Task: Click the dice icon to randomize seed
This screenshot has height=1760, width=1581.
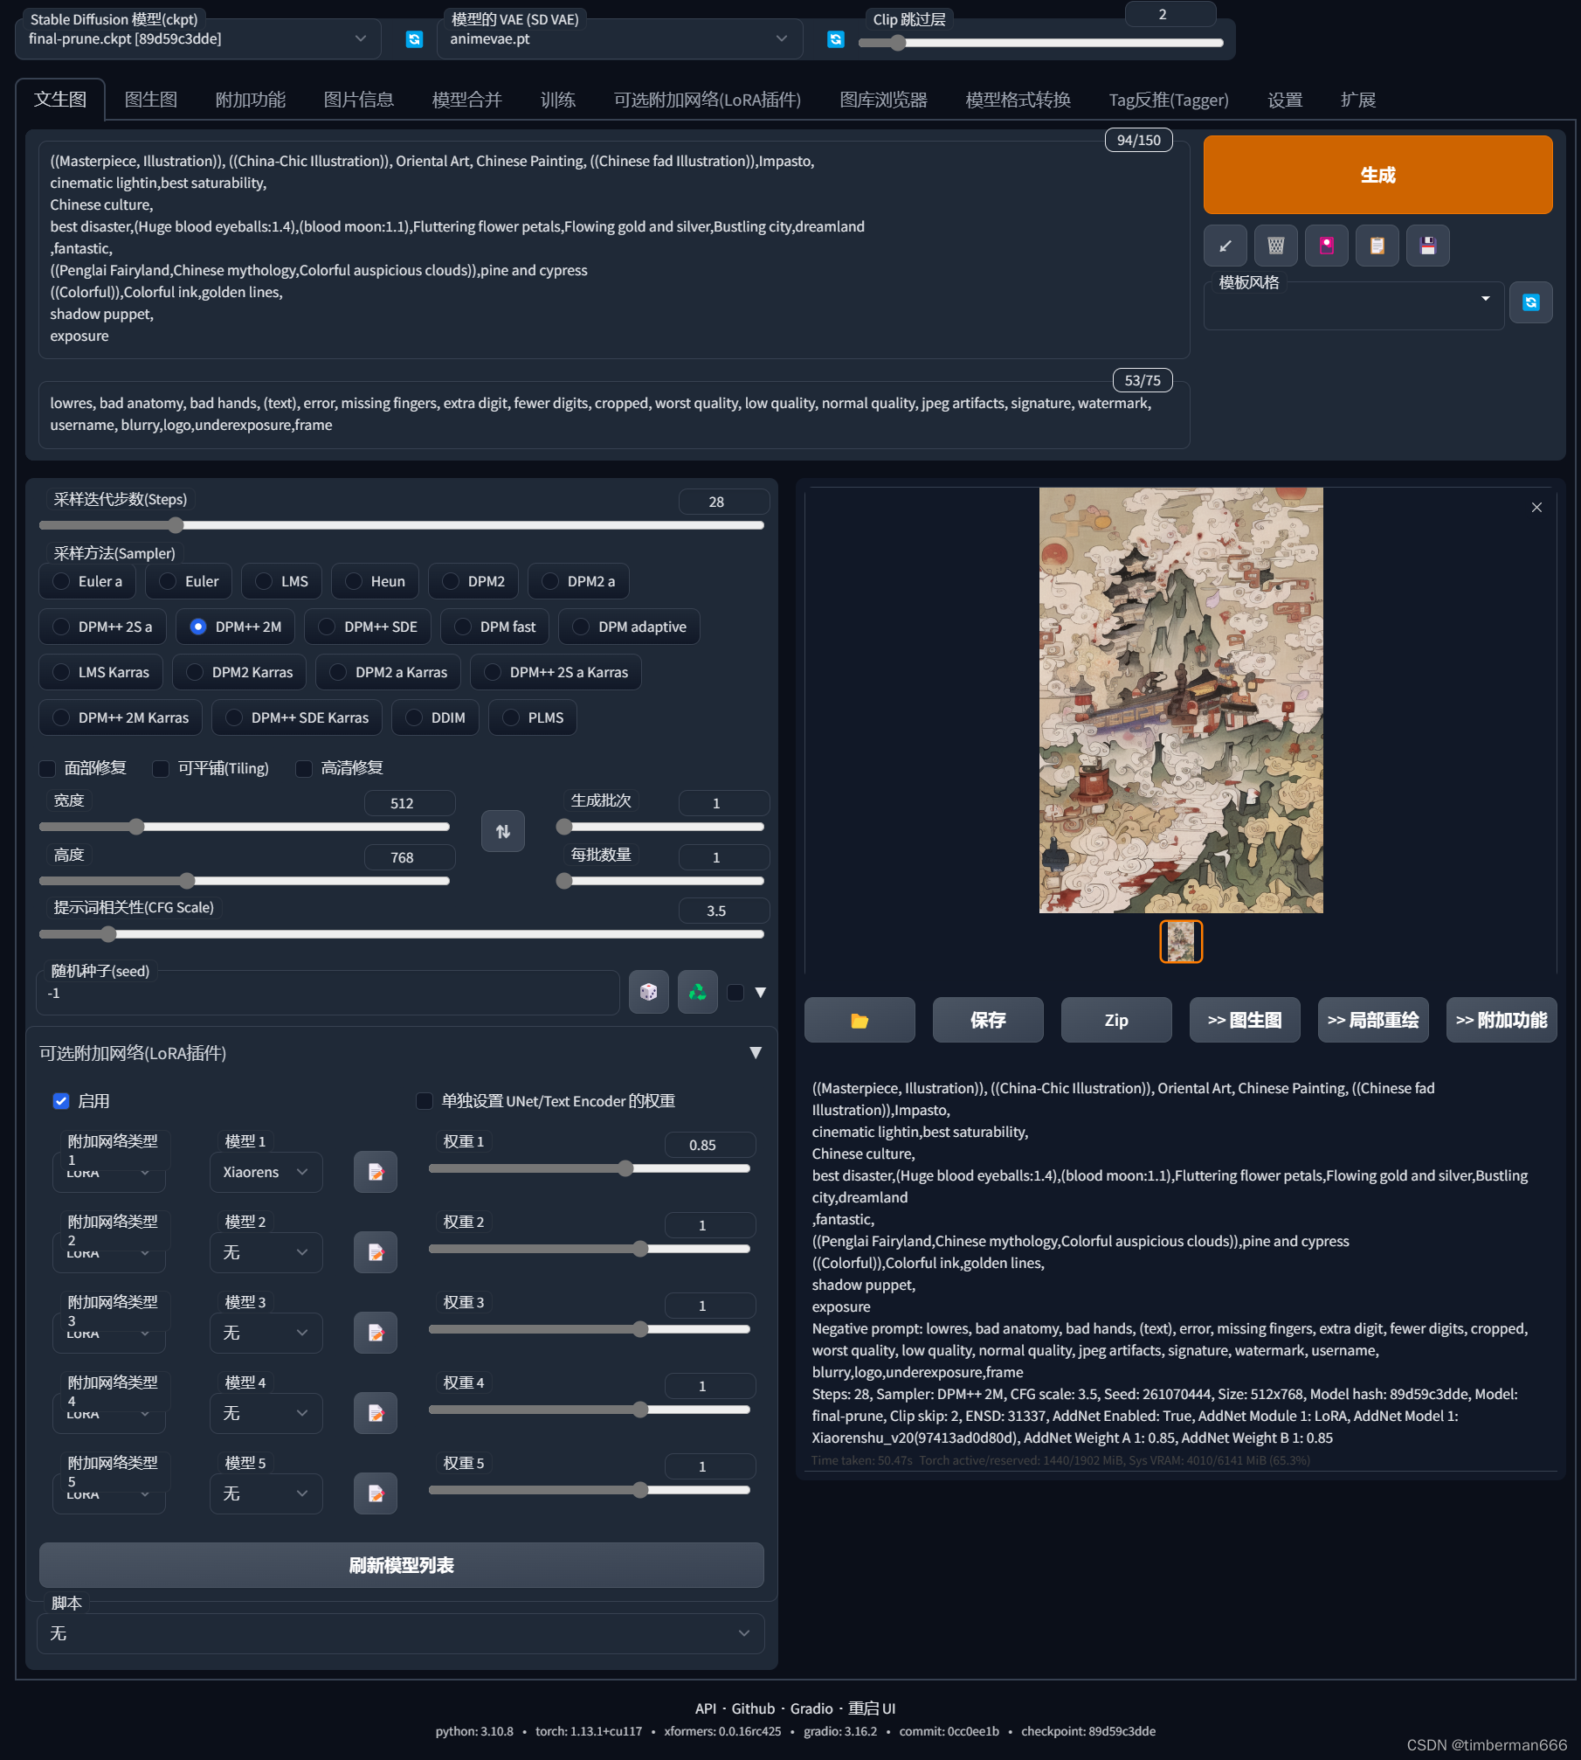Action: point(649,992)
